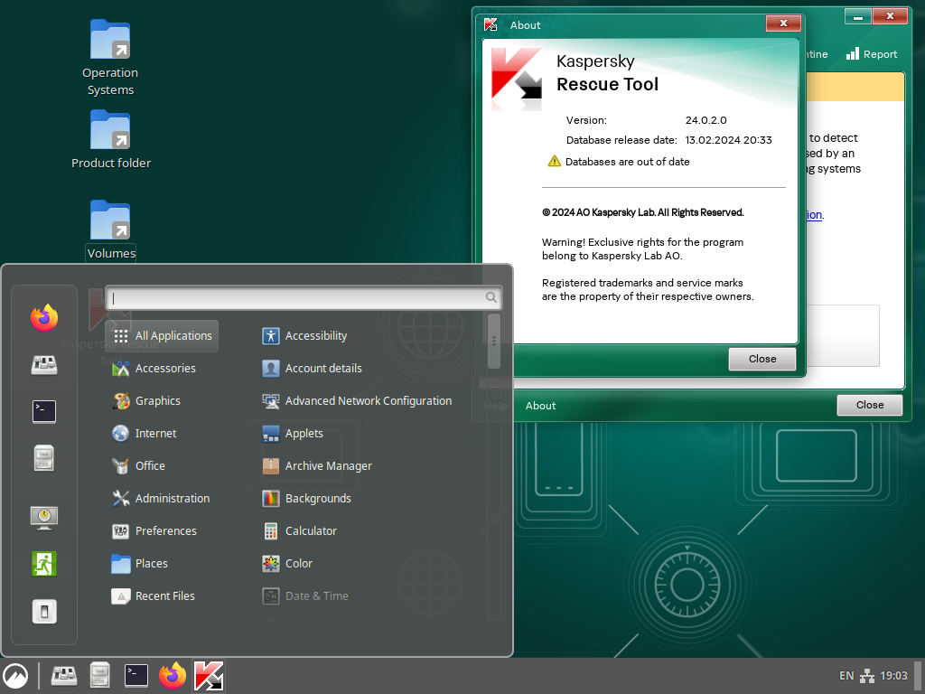
Task: Launch Backgrounds settings
Action: pyautogui.click(x=307, y=498)
